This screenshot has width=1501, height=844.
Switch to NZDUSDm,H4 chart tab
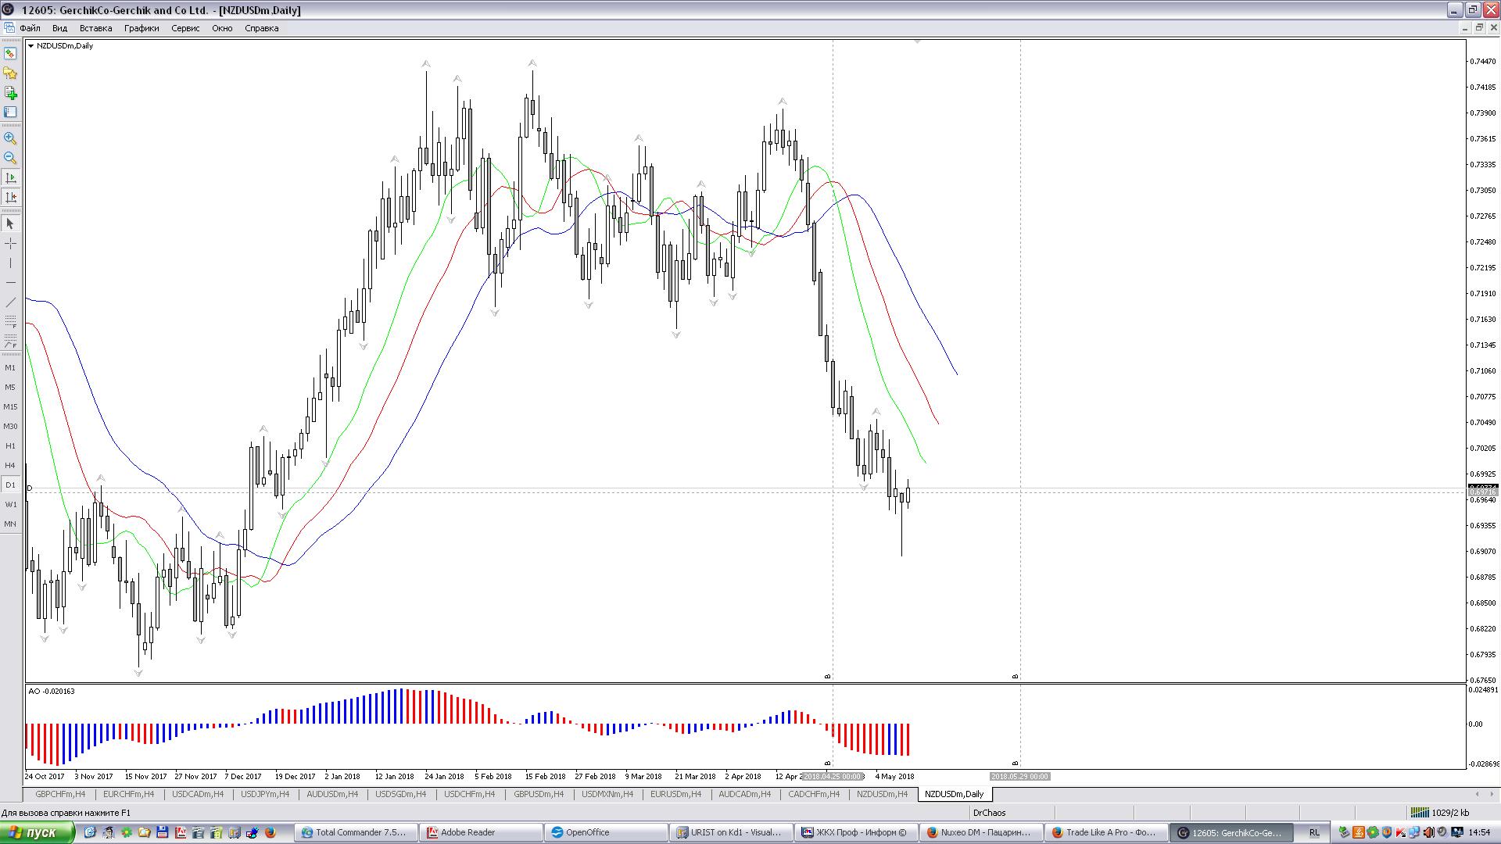882,794
